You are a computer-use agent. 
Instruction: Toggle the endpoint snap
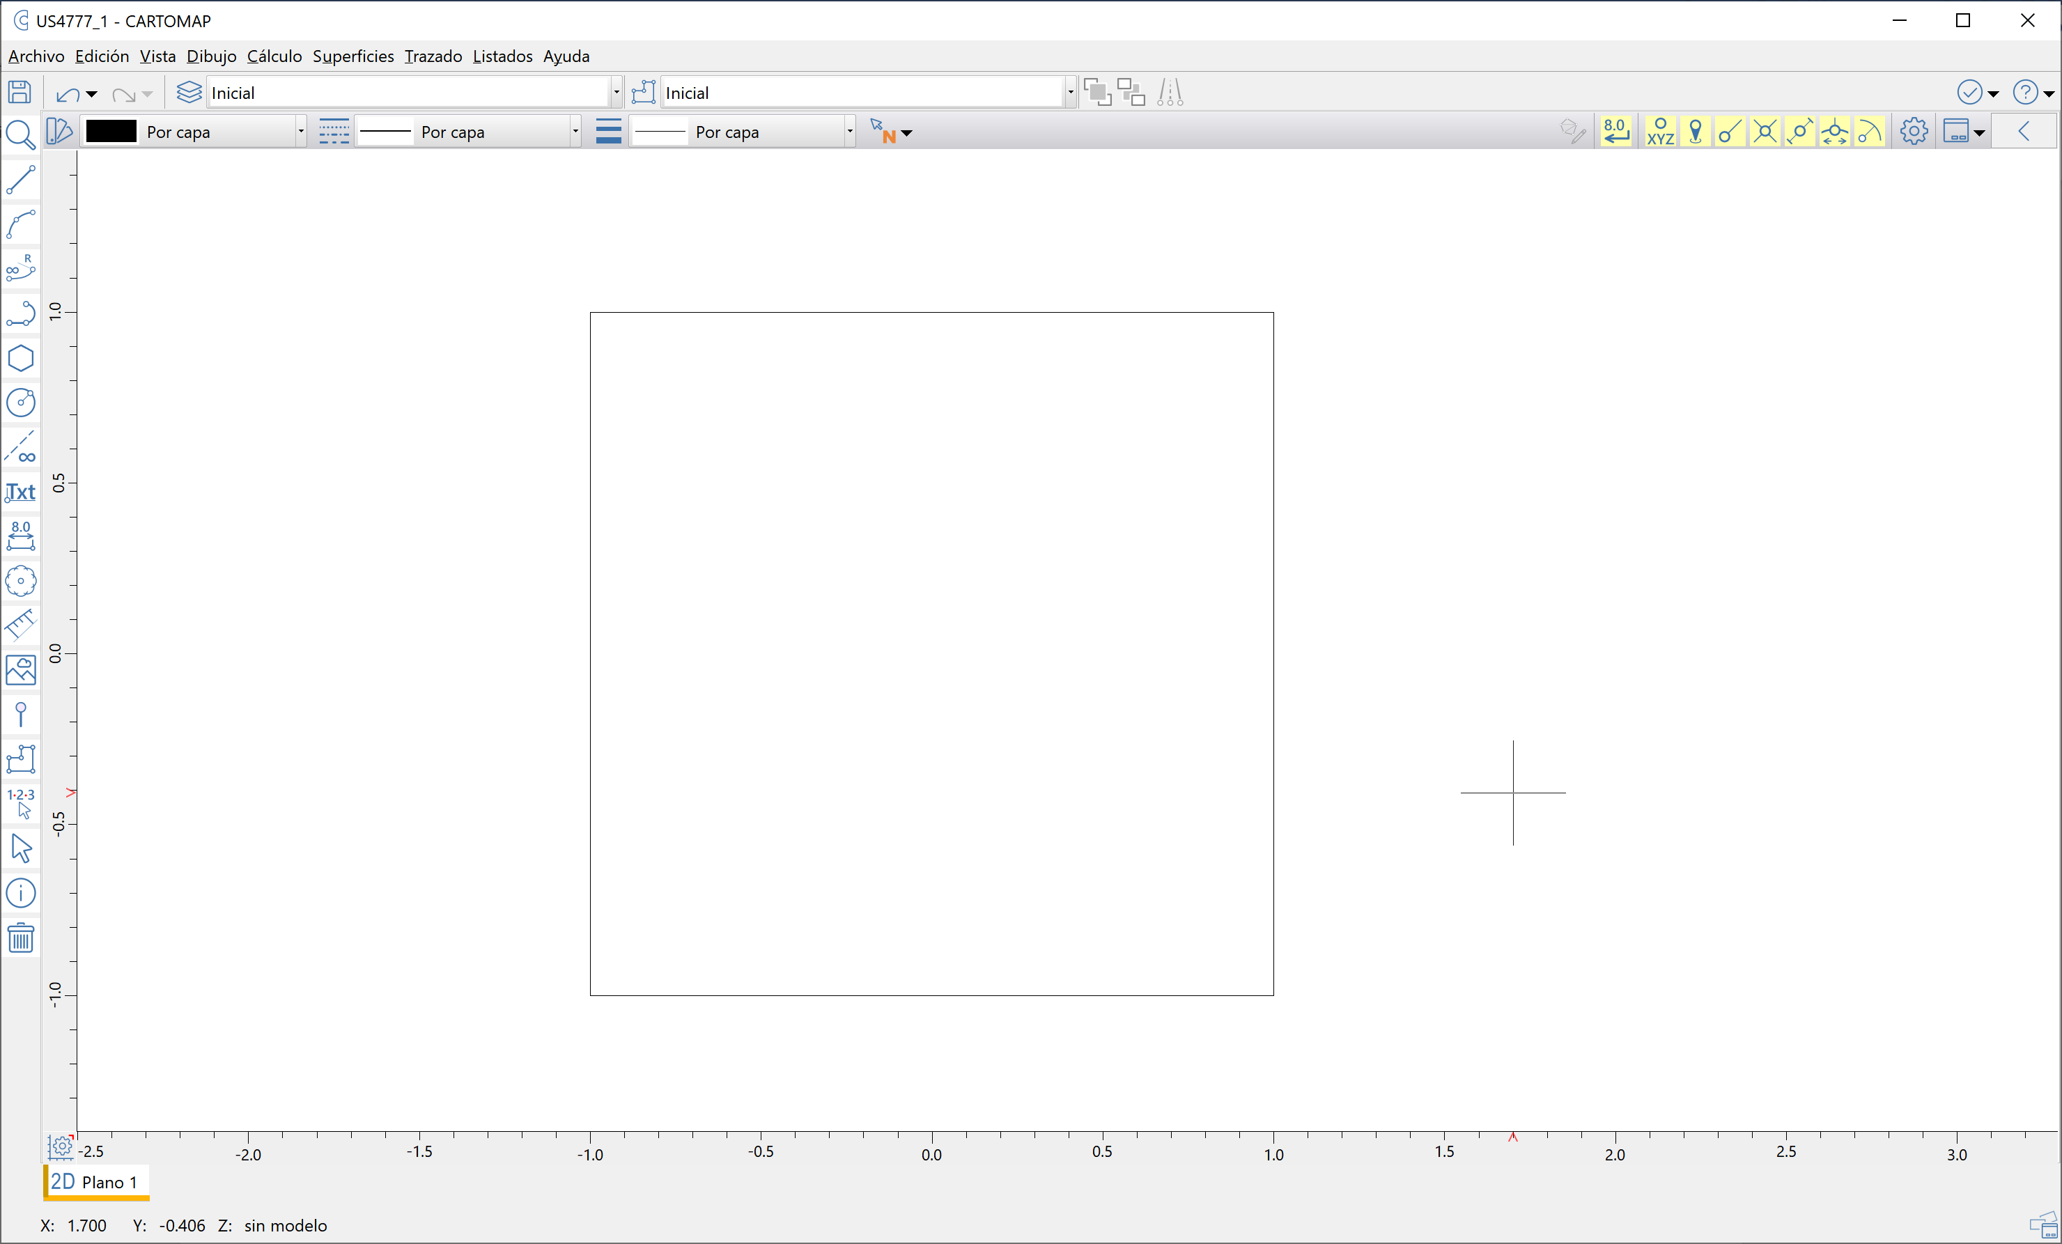pyautogui.click(x=1730, y=132)
